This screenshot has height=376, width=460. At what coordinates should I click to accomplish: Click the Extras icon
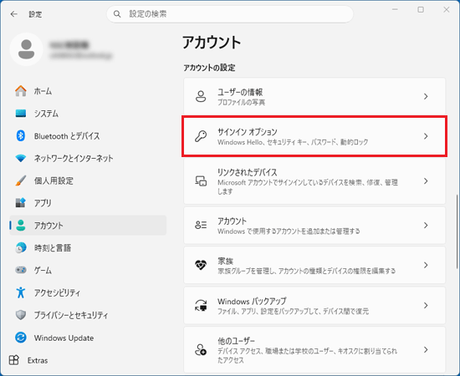click(13, 360)
